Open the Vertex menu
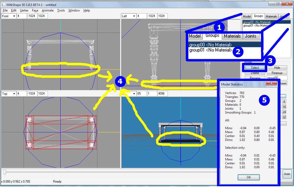This screenshot has height=187, width=294. coord(24,10)
